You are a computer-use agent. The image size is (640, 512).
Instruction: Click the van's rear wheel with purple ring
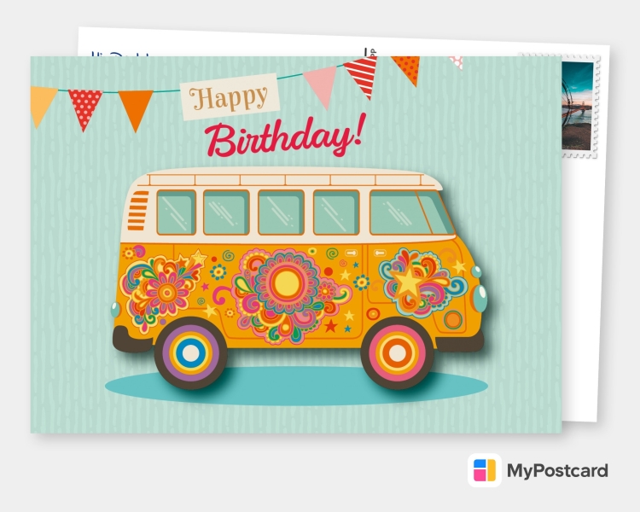190,352
